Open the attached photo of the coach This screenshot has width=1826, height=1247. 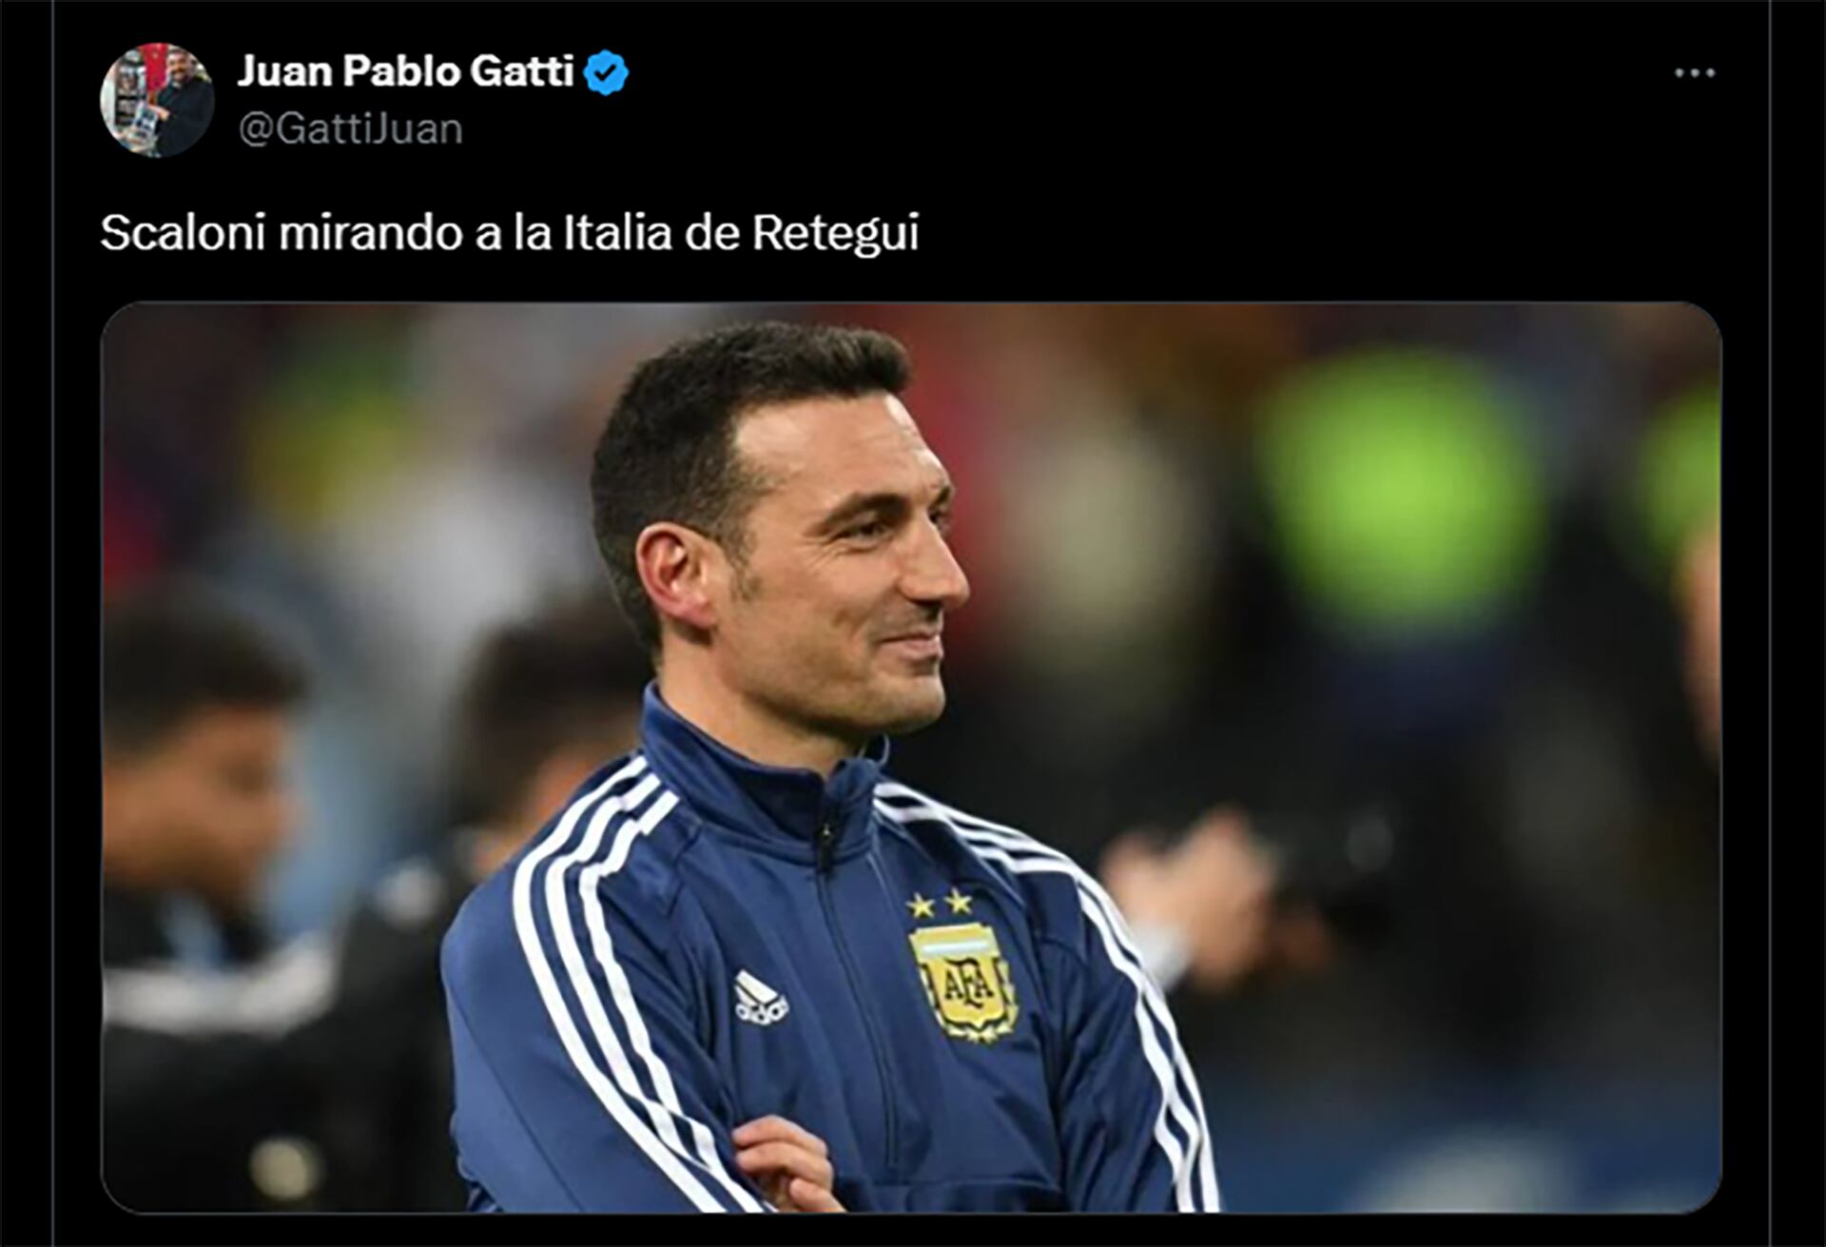click(911, 757)
